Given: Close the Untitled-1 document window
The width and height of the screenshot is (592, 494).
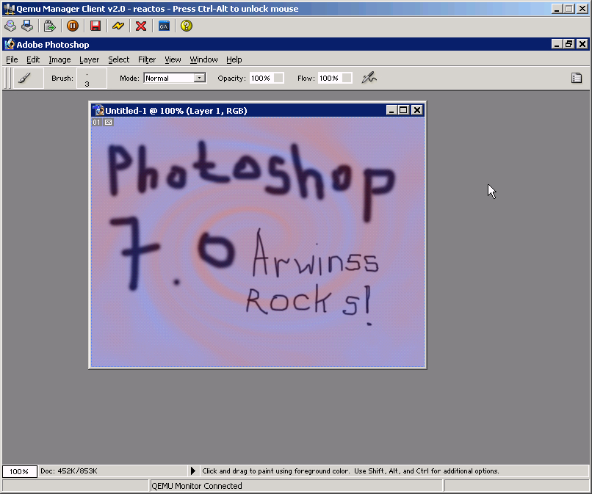Looking at the screenshot, I should (x=416, y=110).
